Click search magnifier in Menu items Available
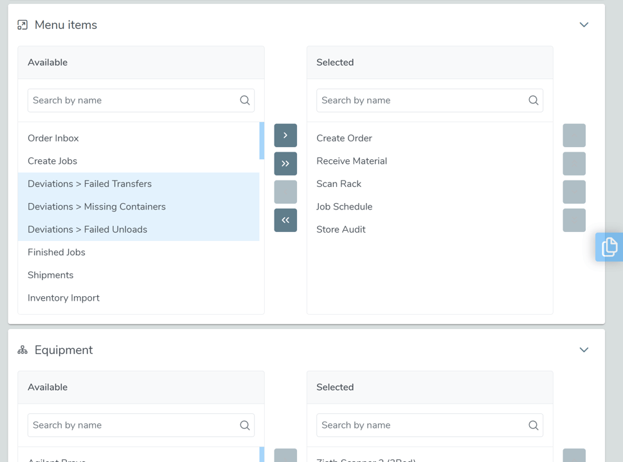623x462 pixels. tap(245, 100)
